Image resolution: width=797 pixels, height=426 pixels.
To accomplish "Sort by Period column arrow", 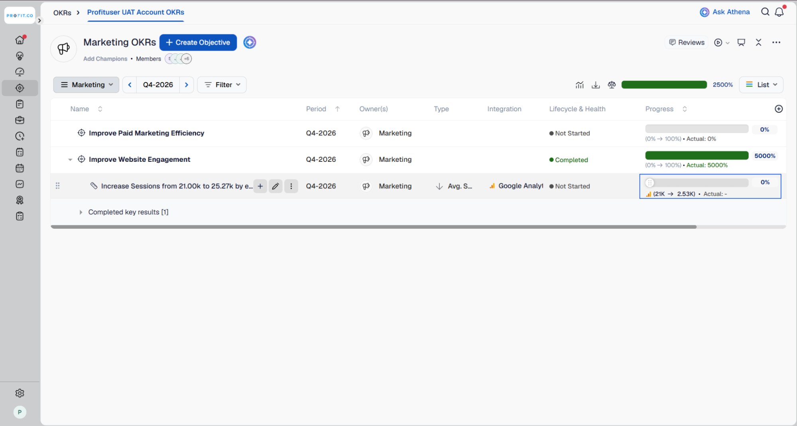I will [x=337, y=109].
